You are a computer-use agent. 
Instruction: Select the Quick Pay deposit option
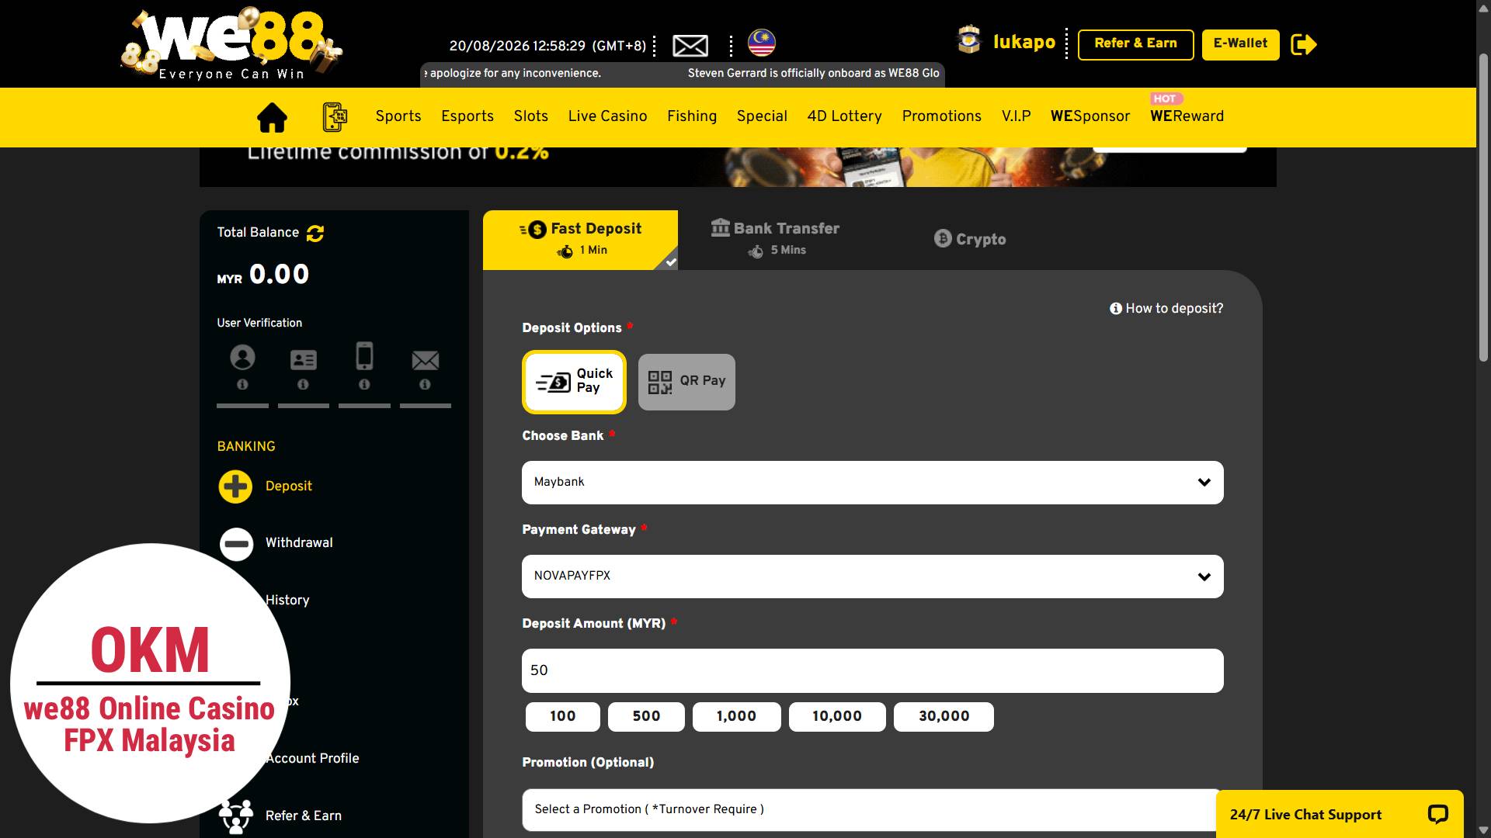(x=574, y=382)
